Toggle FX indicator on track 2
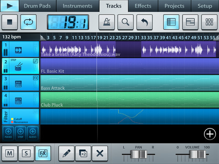 pyautogui.click(x=36, y=61)
